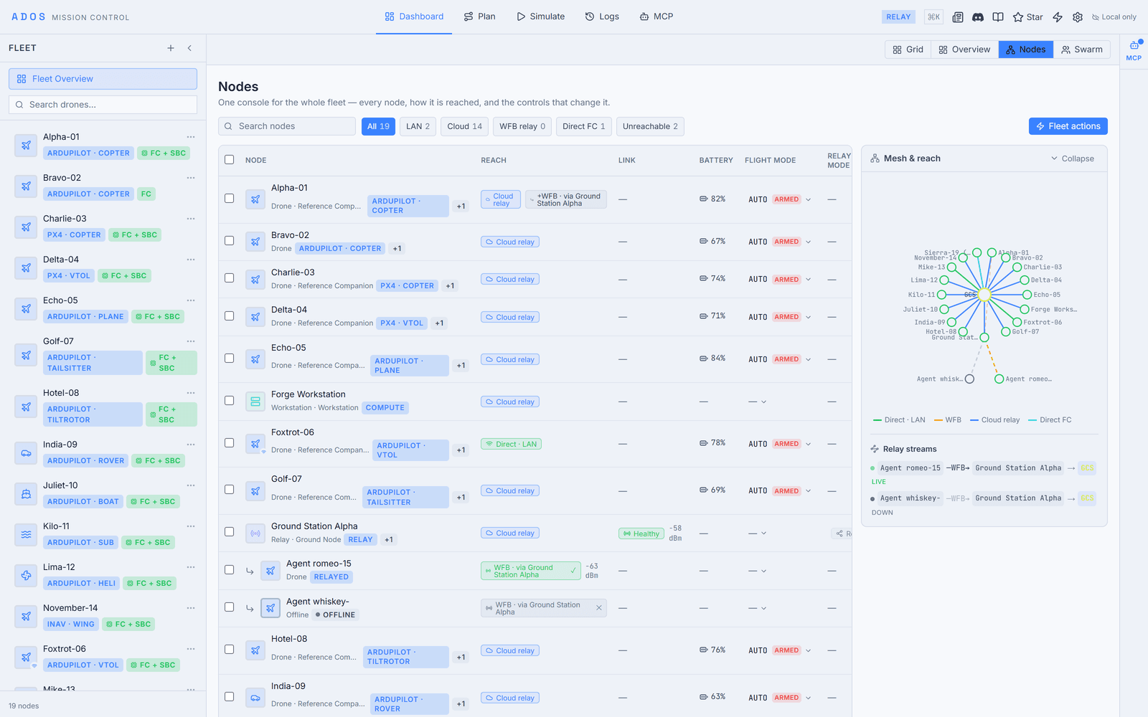This screenshot has width=1148, height=717.
Task: Add a drone with the Fleet plus icon
Action: 171,48
